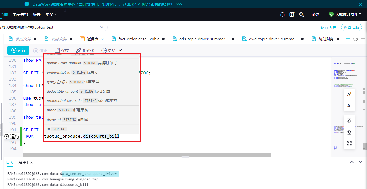Select preferential_id field suggestion
The image size is (367, 189).
pyautogui.click(x=91, y=72)
